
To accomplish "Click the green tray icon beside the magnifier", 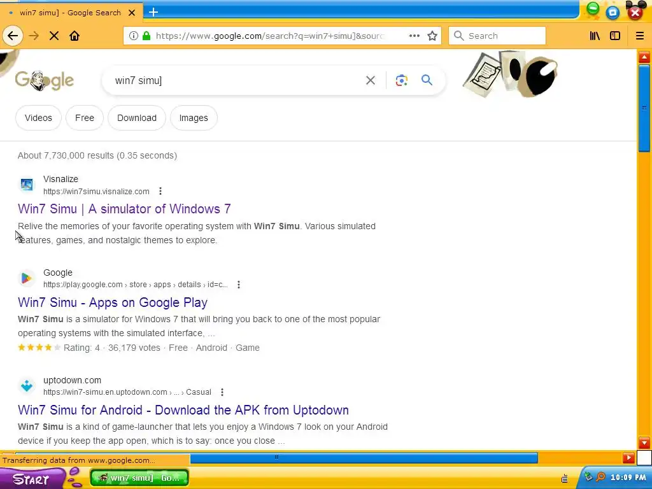I will [x=588, y=476].
